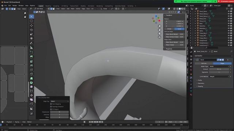Viewport: 234px width, 131px height.
Task: Select the Scale tool
Action: point(31,34)
